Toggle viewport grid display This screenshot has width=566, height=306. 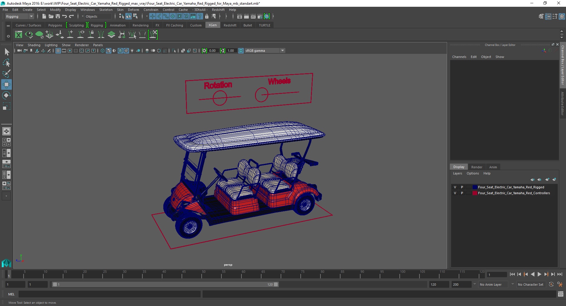[x=58, y=51]
